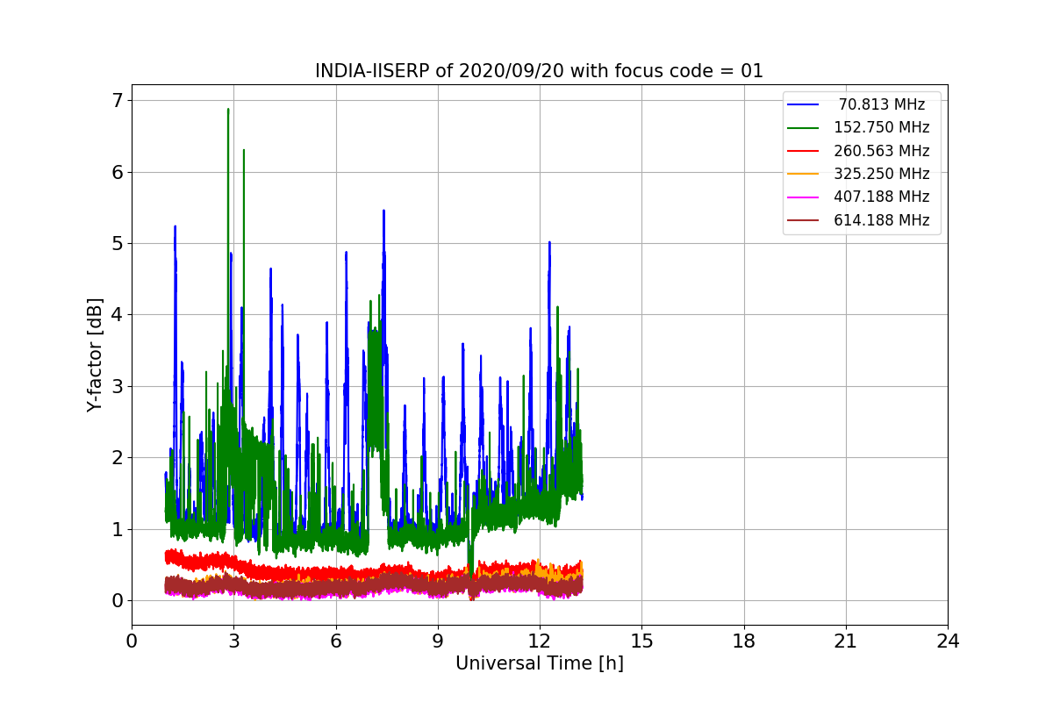Viewport: 1053px width, 702px height.
Task: Click the x-axis tick label '15'
Action: click(x=641, y=641)
